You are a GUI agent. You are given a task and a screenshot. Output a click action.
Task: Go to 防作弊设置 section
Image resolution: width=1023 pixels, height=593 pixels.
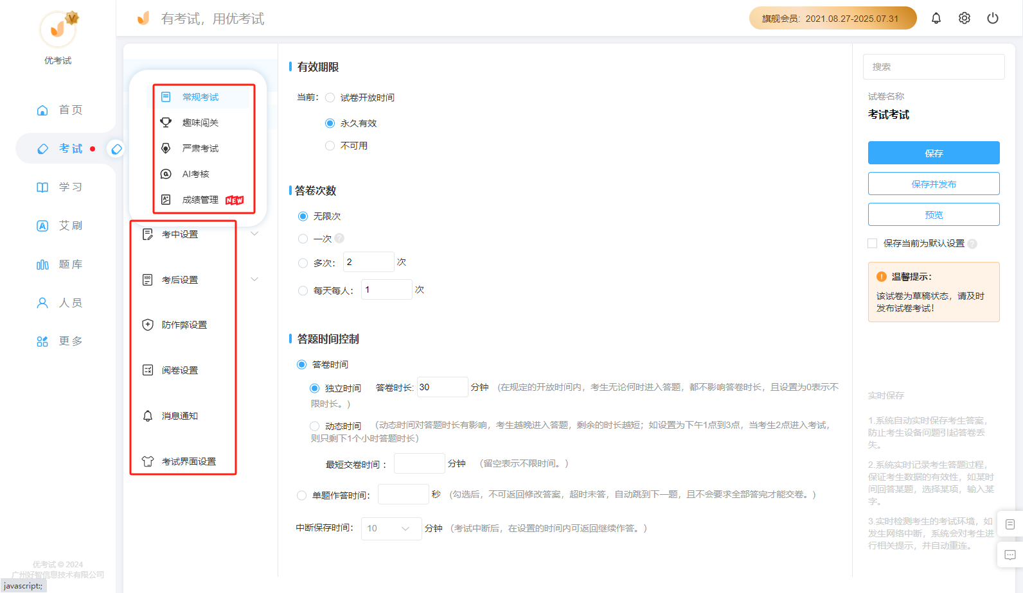[184, 325]
